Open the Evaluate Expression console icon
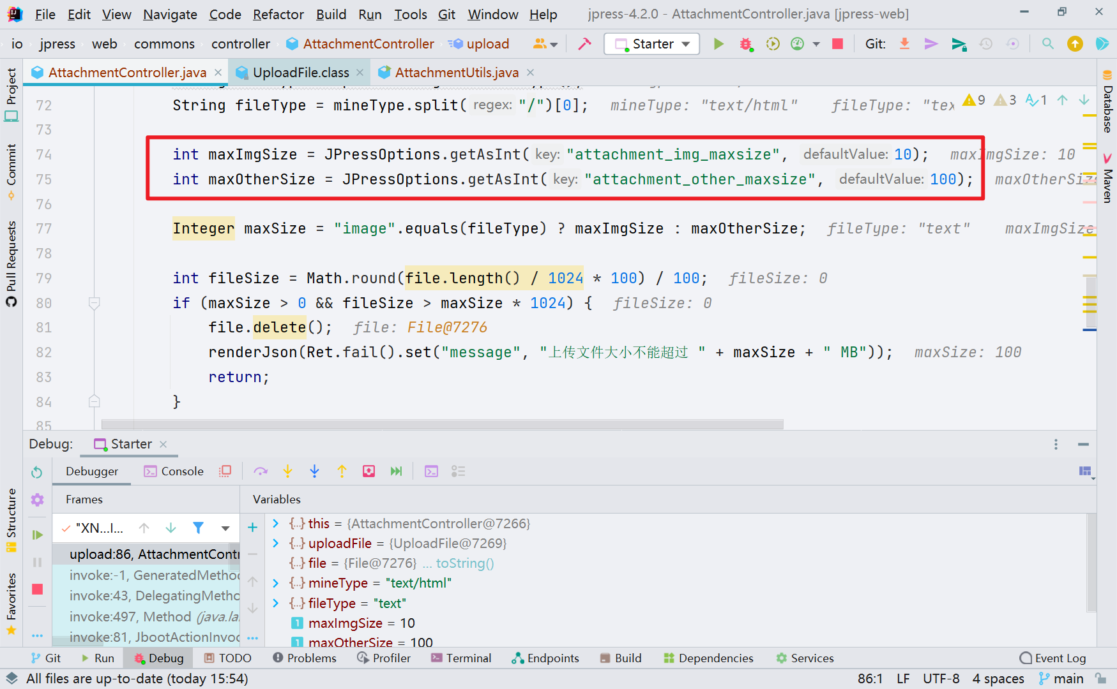This screenshot has width=1117, height=689. point(431,471)
